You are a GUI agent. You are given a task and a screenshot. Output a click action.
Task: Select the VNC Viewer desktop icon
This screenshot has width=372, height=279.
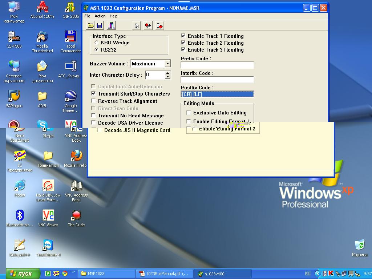(x=48, y=218)
